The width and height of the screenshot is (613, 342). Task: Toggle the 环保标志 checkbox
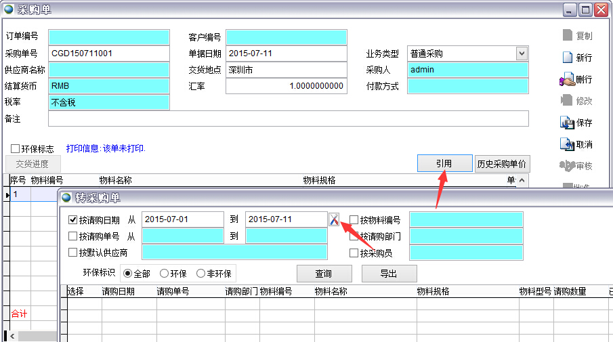tap(15, 148)
